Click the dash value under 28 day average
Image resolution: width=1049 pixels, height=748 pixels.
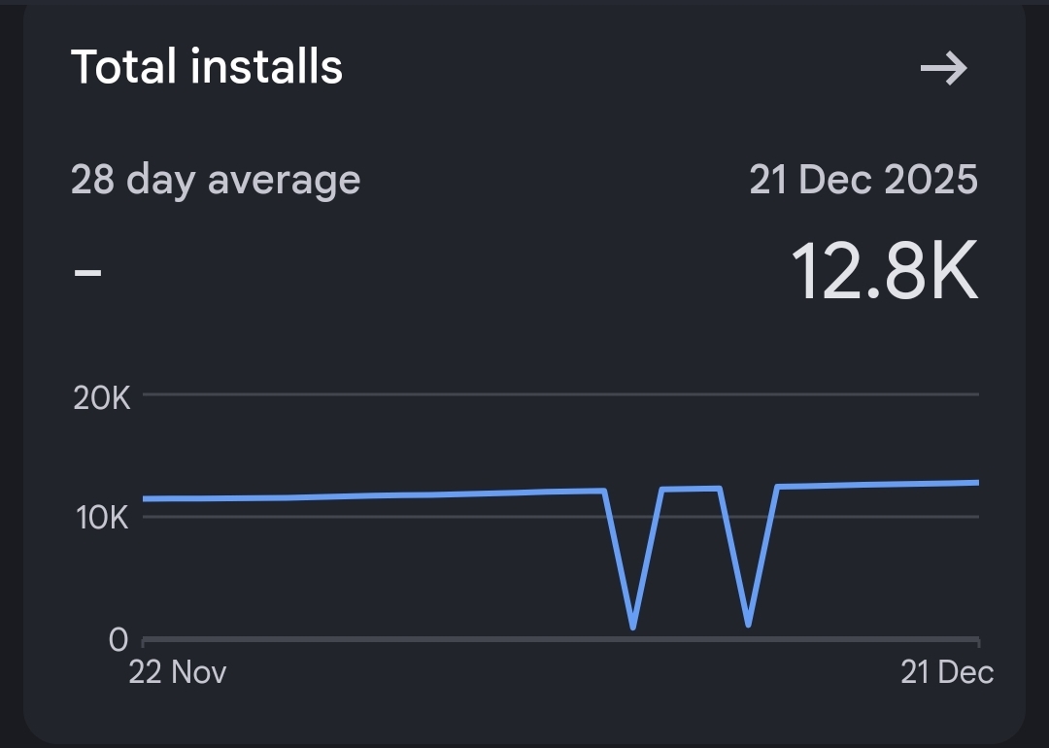pyautogui.click(x=87, y=271)
